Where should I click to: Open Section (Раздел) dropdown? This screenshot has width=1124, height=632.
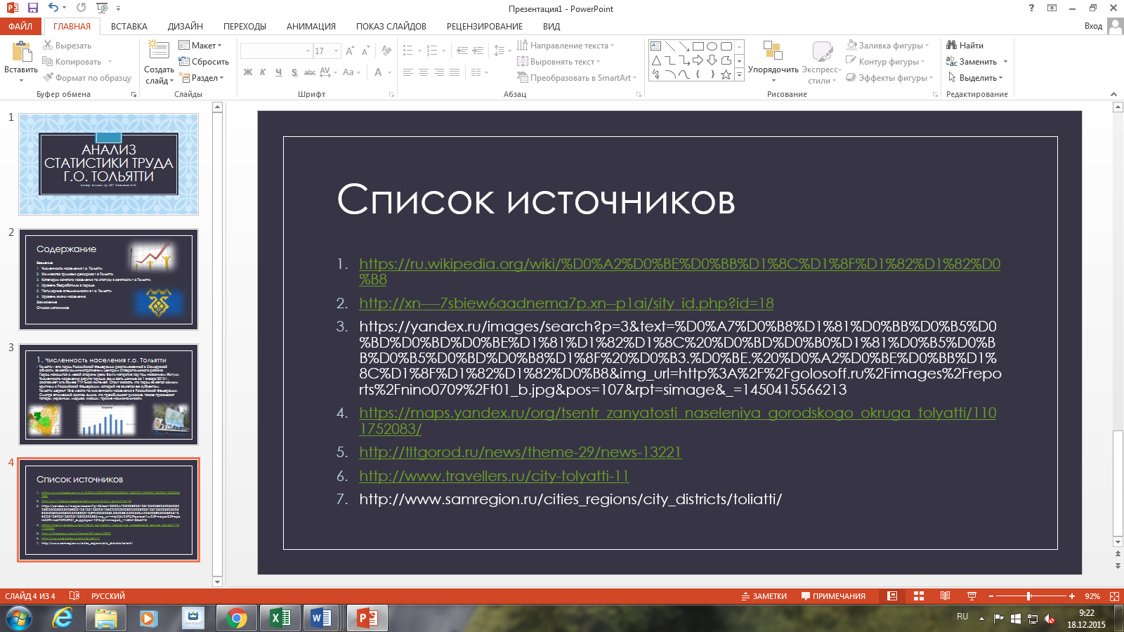pyautogui.click(x=202, y=78)
